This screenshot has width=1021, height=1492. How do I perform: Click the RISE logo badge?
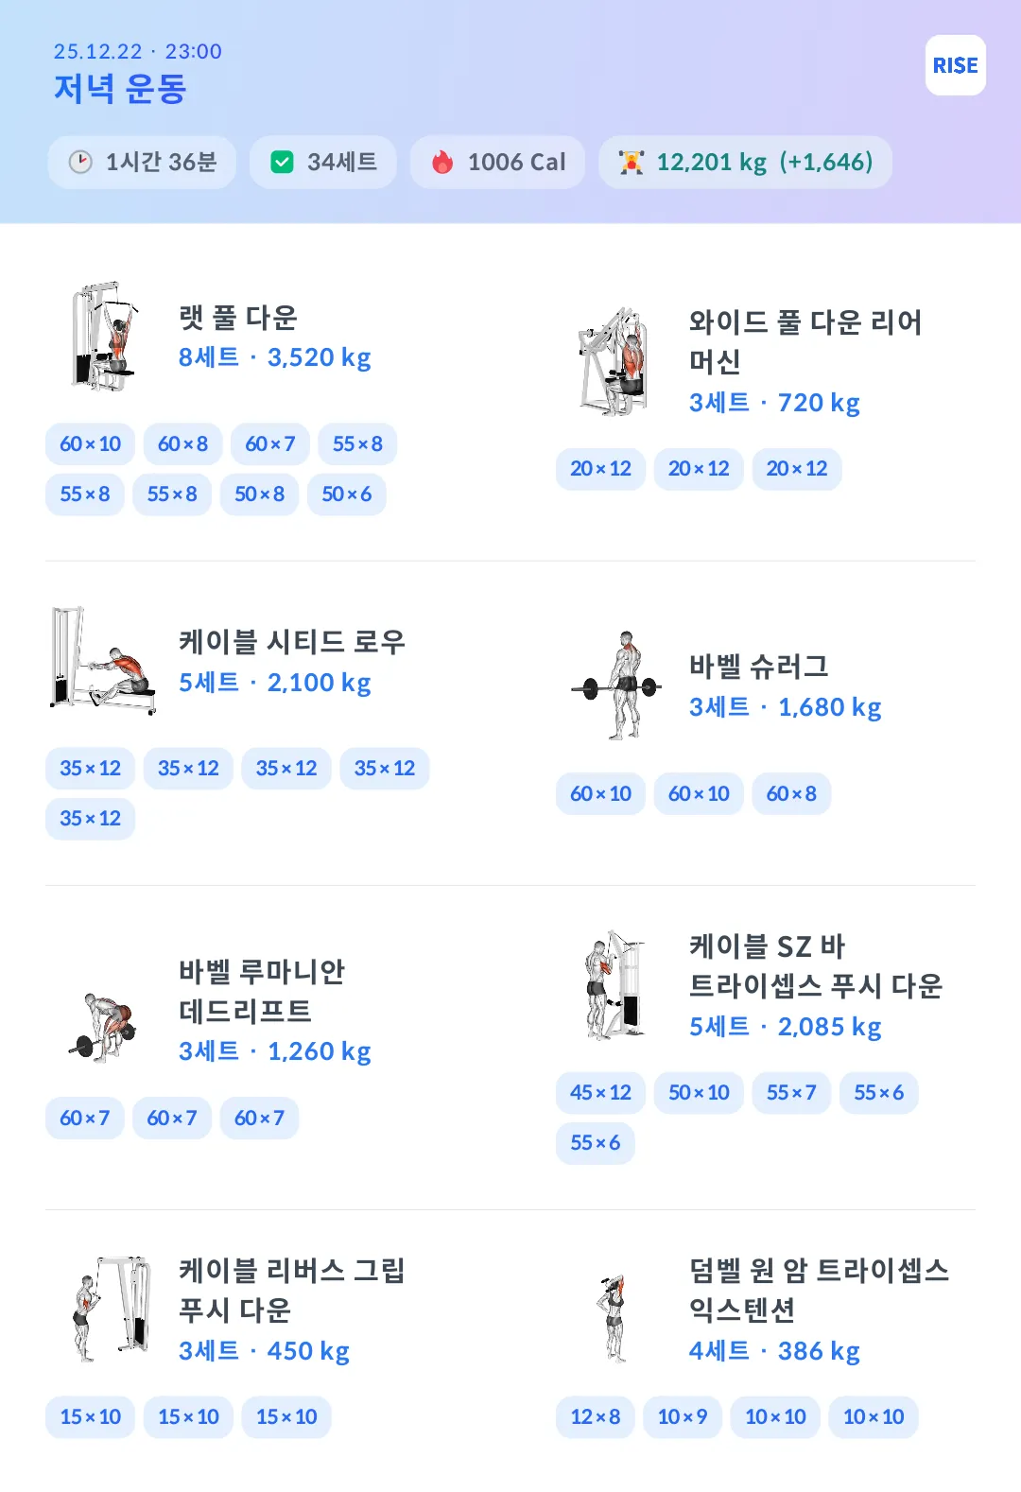[955, 65]
